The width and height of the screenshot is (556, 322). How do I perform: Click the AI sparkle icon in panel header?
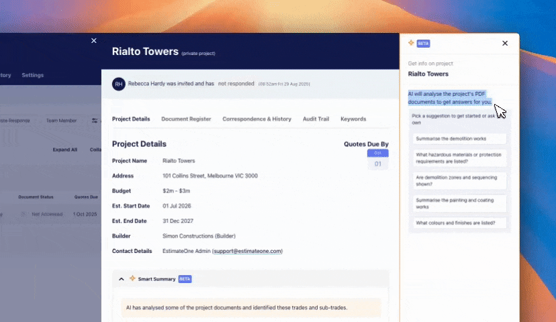point(411,43)
